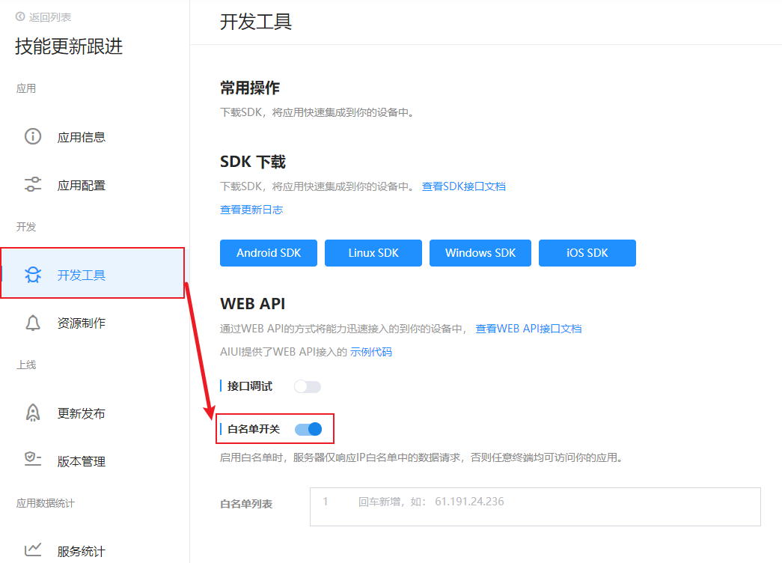
Task: Open 查看SDK接口文档 link
Action: click(x=464, y=186)
